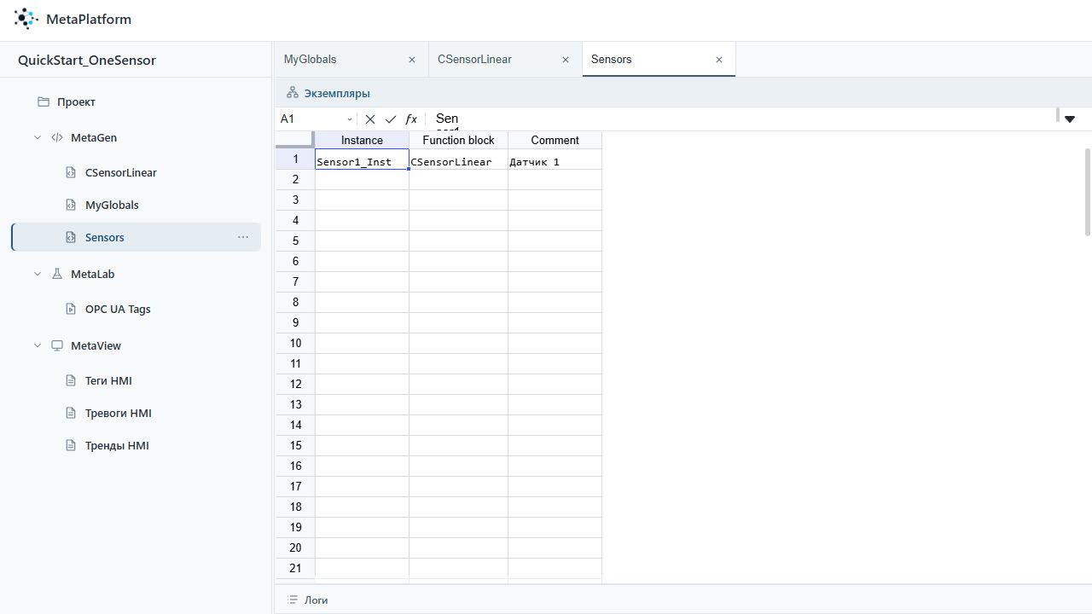Click the OPC UA Tags file icon
The image size is (1092, 614).
pyautogui.click(x=72, y=309)
